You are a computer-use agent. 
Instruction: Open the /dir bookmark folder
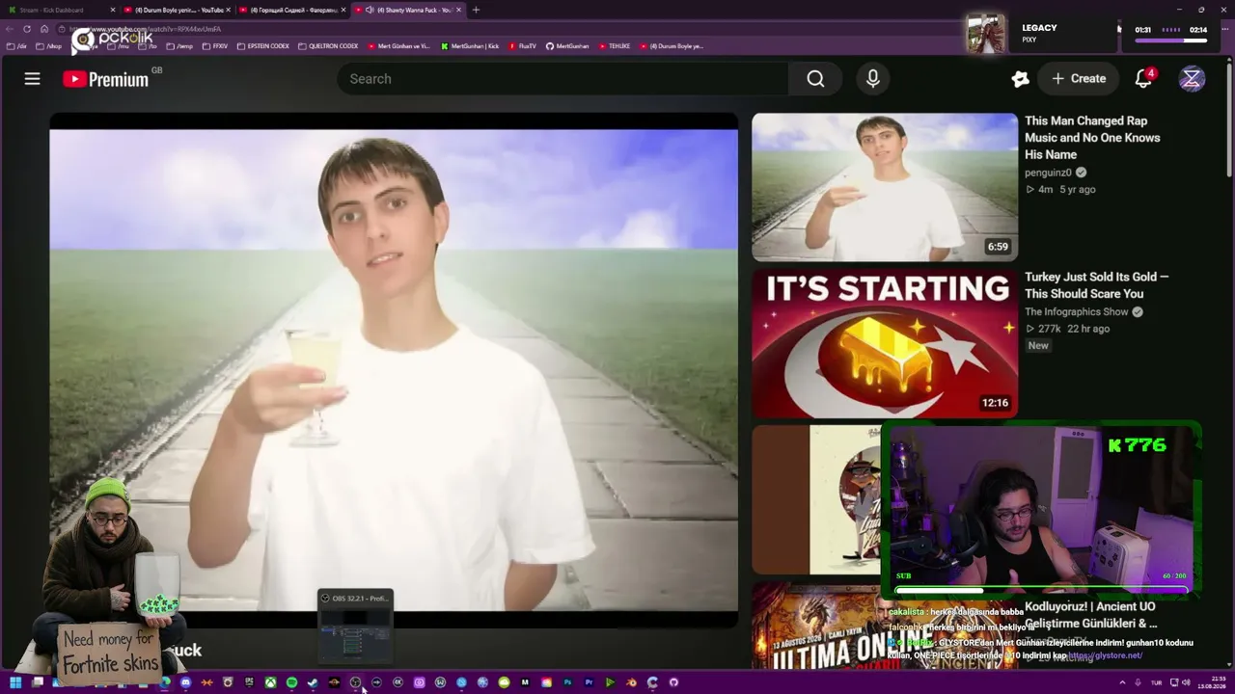(16, 46)
